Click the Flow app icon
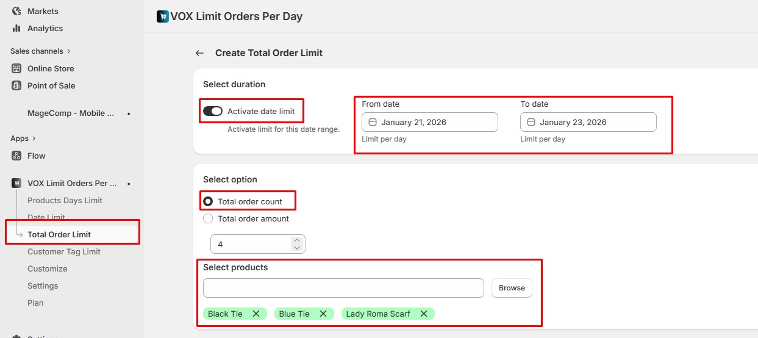The image size is (758, 338). [x=16, y=156]
